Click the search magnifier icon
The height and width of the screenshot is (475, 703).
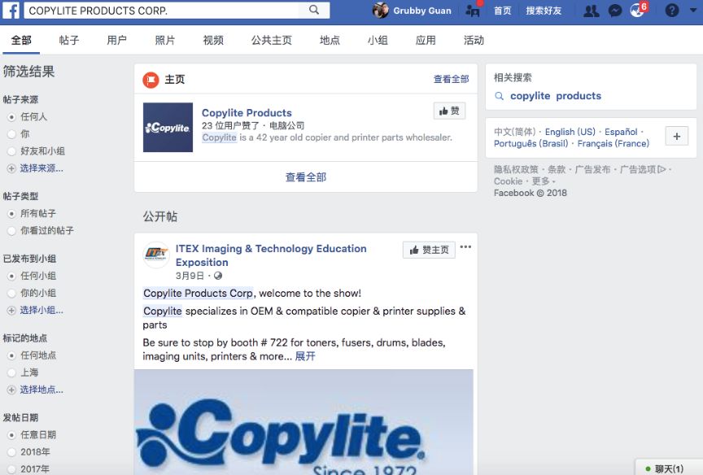pyautogui.click(x=314, y=10)
